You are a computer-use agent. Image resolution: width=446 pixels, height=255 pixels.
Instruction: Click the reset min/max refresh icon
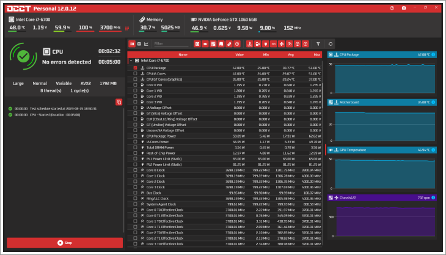[x=331, y=44]
